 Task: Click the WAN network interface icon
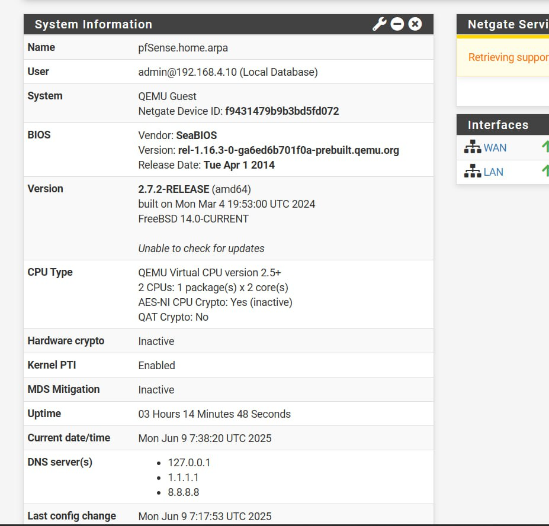473,148
